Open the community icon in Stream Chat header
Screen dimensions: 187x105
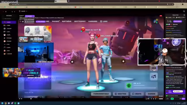[184, 15]
